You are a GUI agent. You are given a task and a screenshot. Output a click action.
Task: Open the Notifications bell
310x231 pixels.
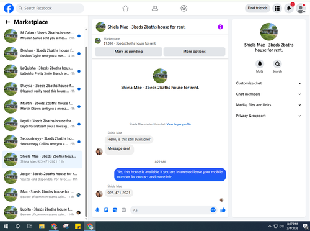(x=289, y=8)
